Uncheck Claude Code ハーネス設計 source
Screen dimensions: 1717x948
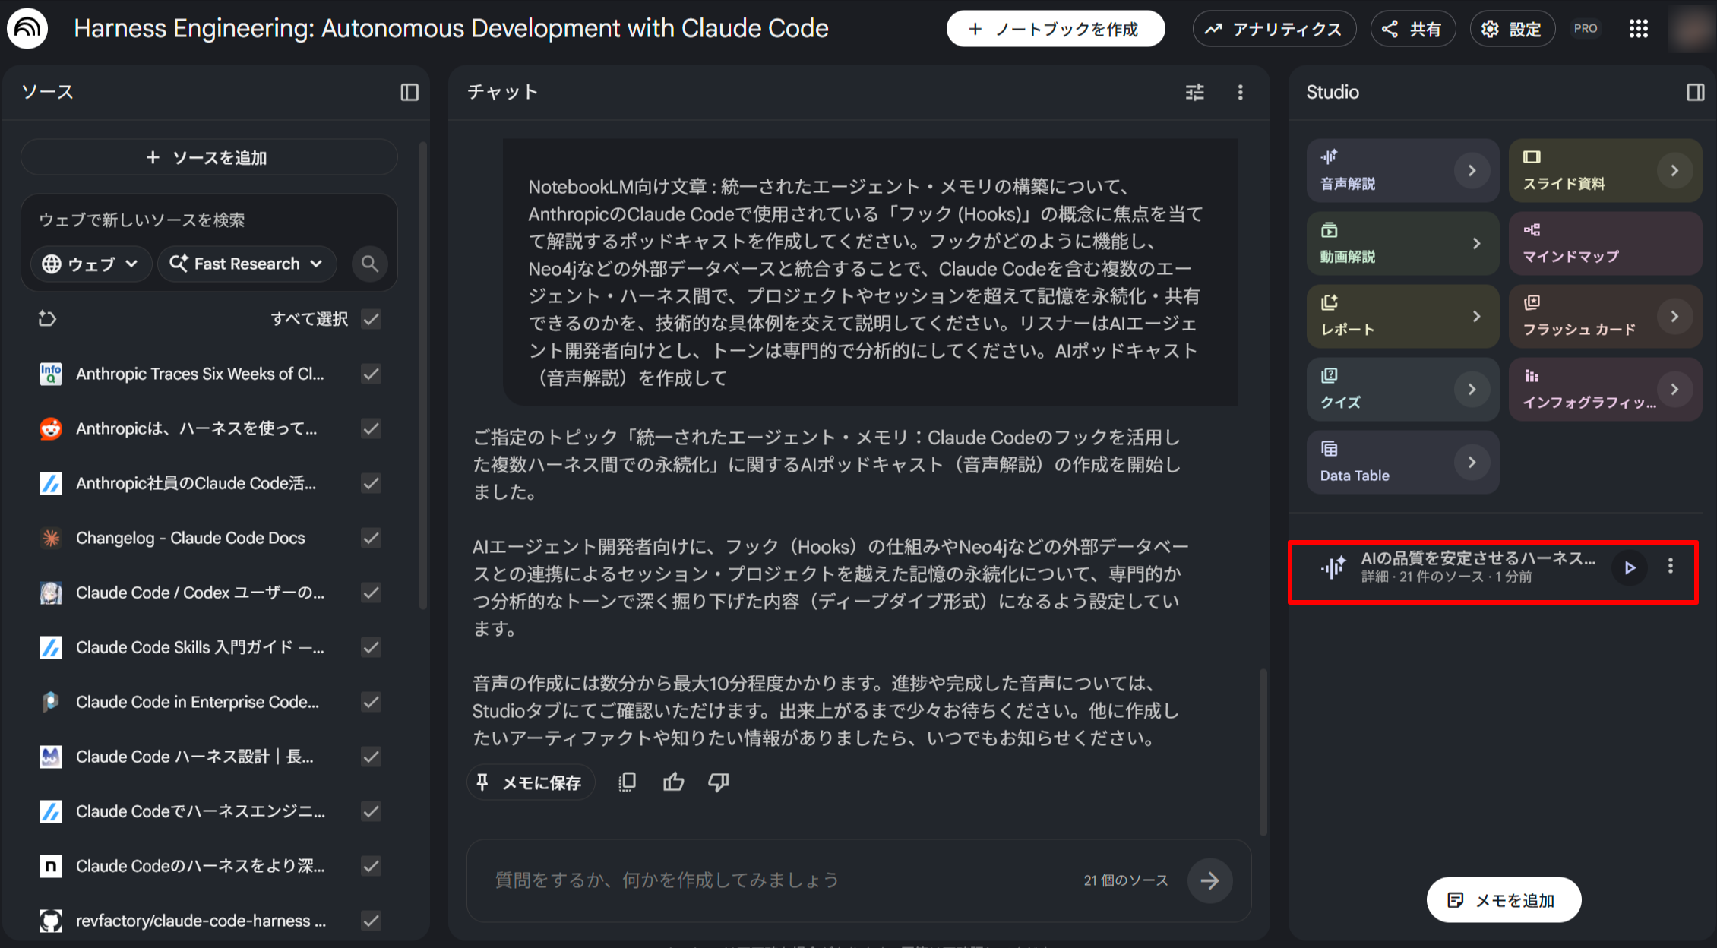(371, 757)
